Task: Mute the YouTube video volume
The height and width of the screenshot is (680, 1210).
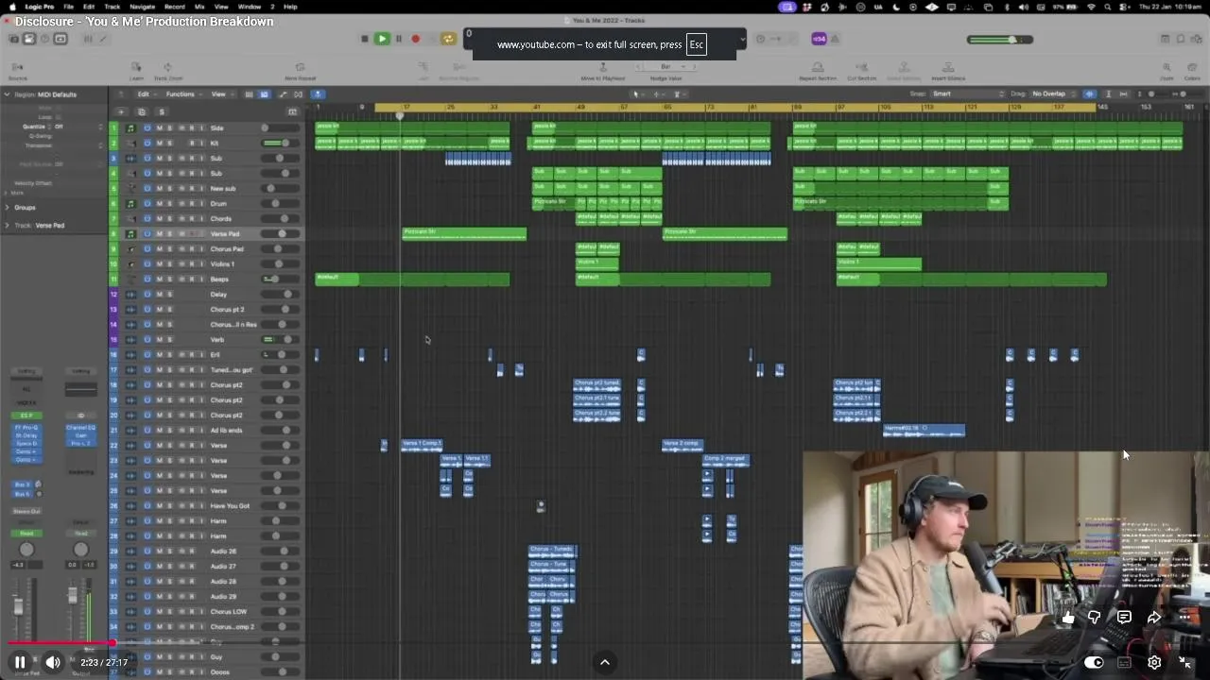Action: [53, 663]
